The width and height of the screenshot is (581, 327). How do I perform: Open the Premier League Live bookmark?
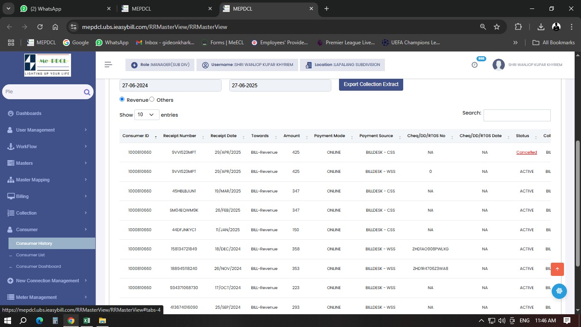pos(346,43)
